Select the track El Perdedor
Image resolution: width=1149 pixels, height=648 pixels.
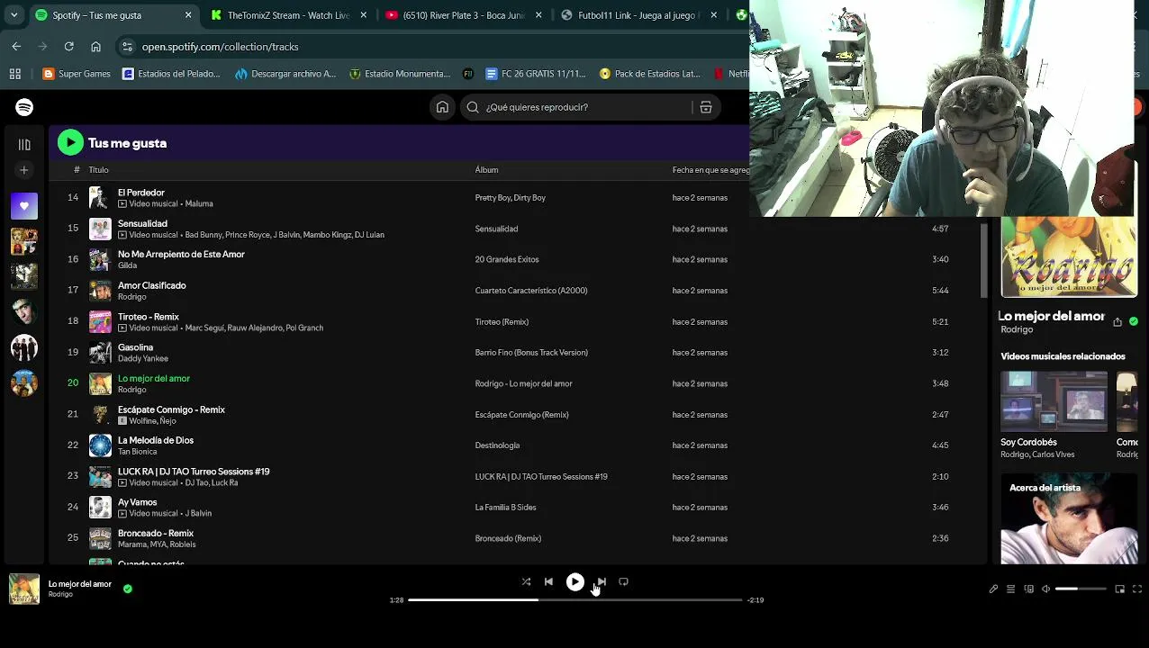[x=141, y=193]
